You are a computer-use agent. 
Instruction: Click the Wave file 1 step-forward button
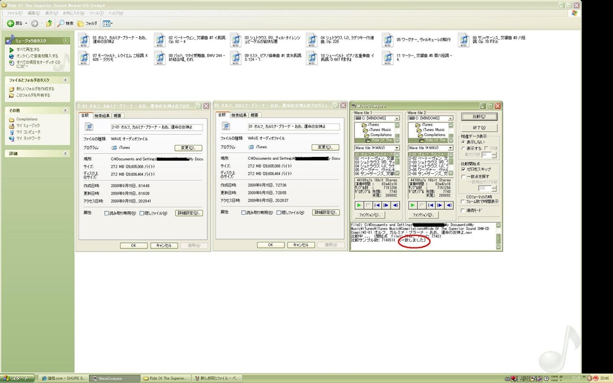pyautogui.click(x=386, y=205)
